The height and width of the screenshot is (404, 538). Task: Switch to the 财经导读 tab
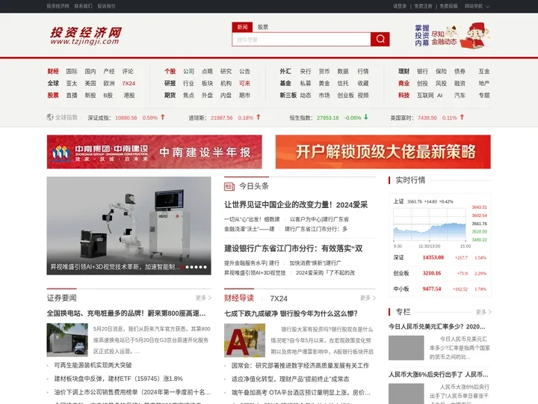[239, 299]
